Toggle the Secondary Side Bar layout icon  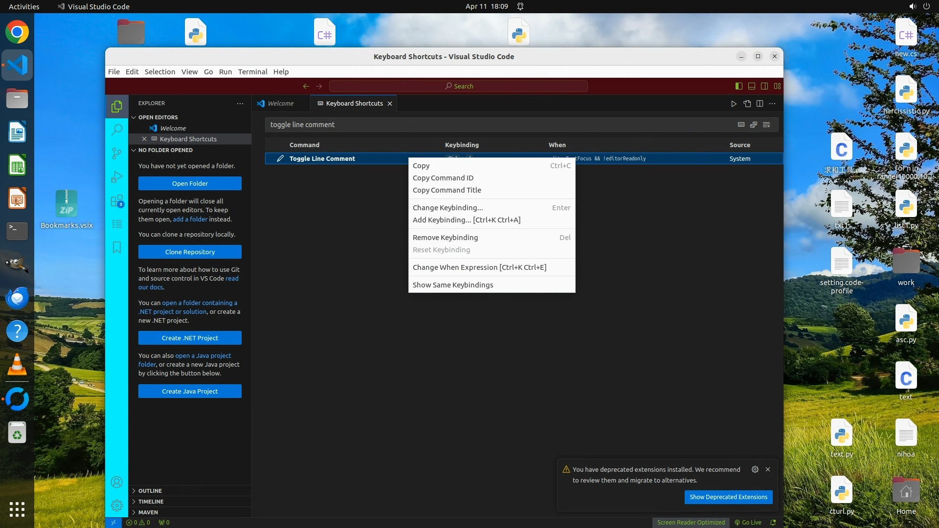[x=764, y=86]
